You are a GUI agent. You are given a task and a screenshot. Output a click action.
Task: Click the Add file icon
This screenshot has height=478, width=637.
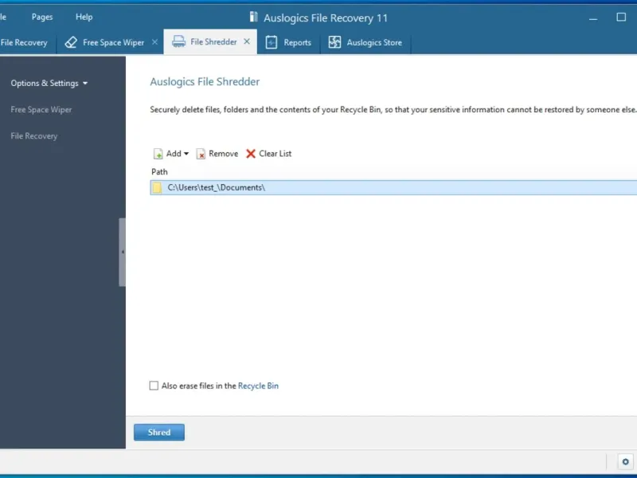[158, 154]
